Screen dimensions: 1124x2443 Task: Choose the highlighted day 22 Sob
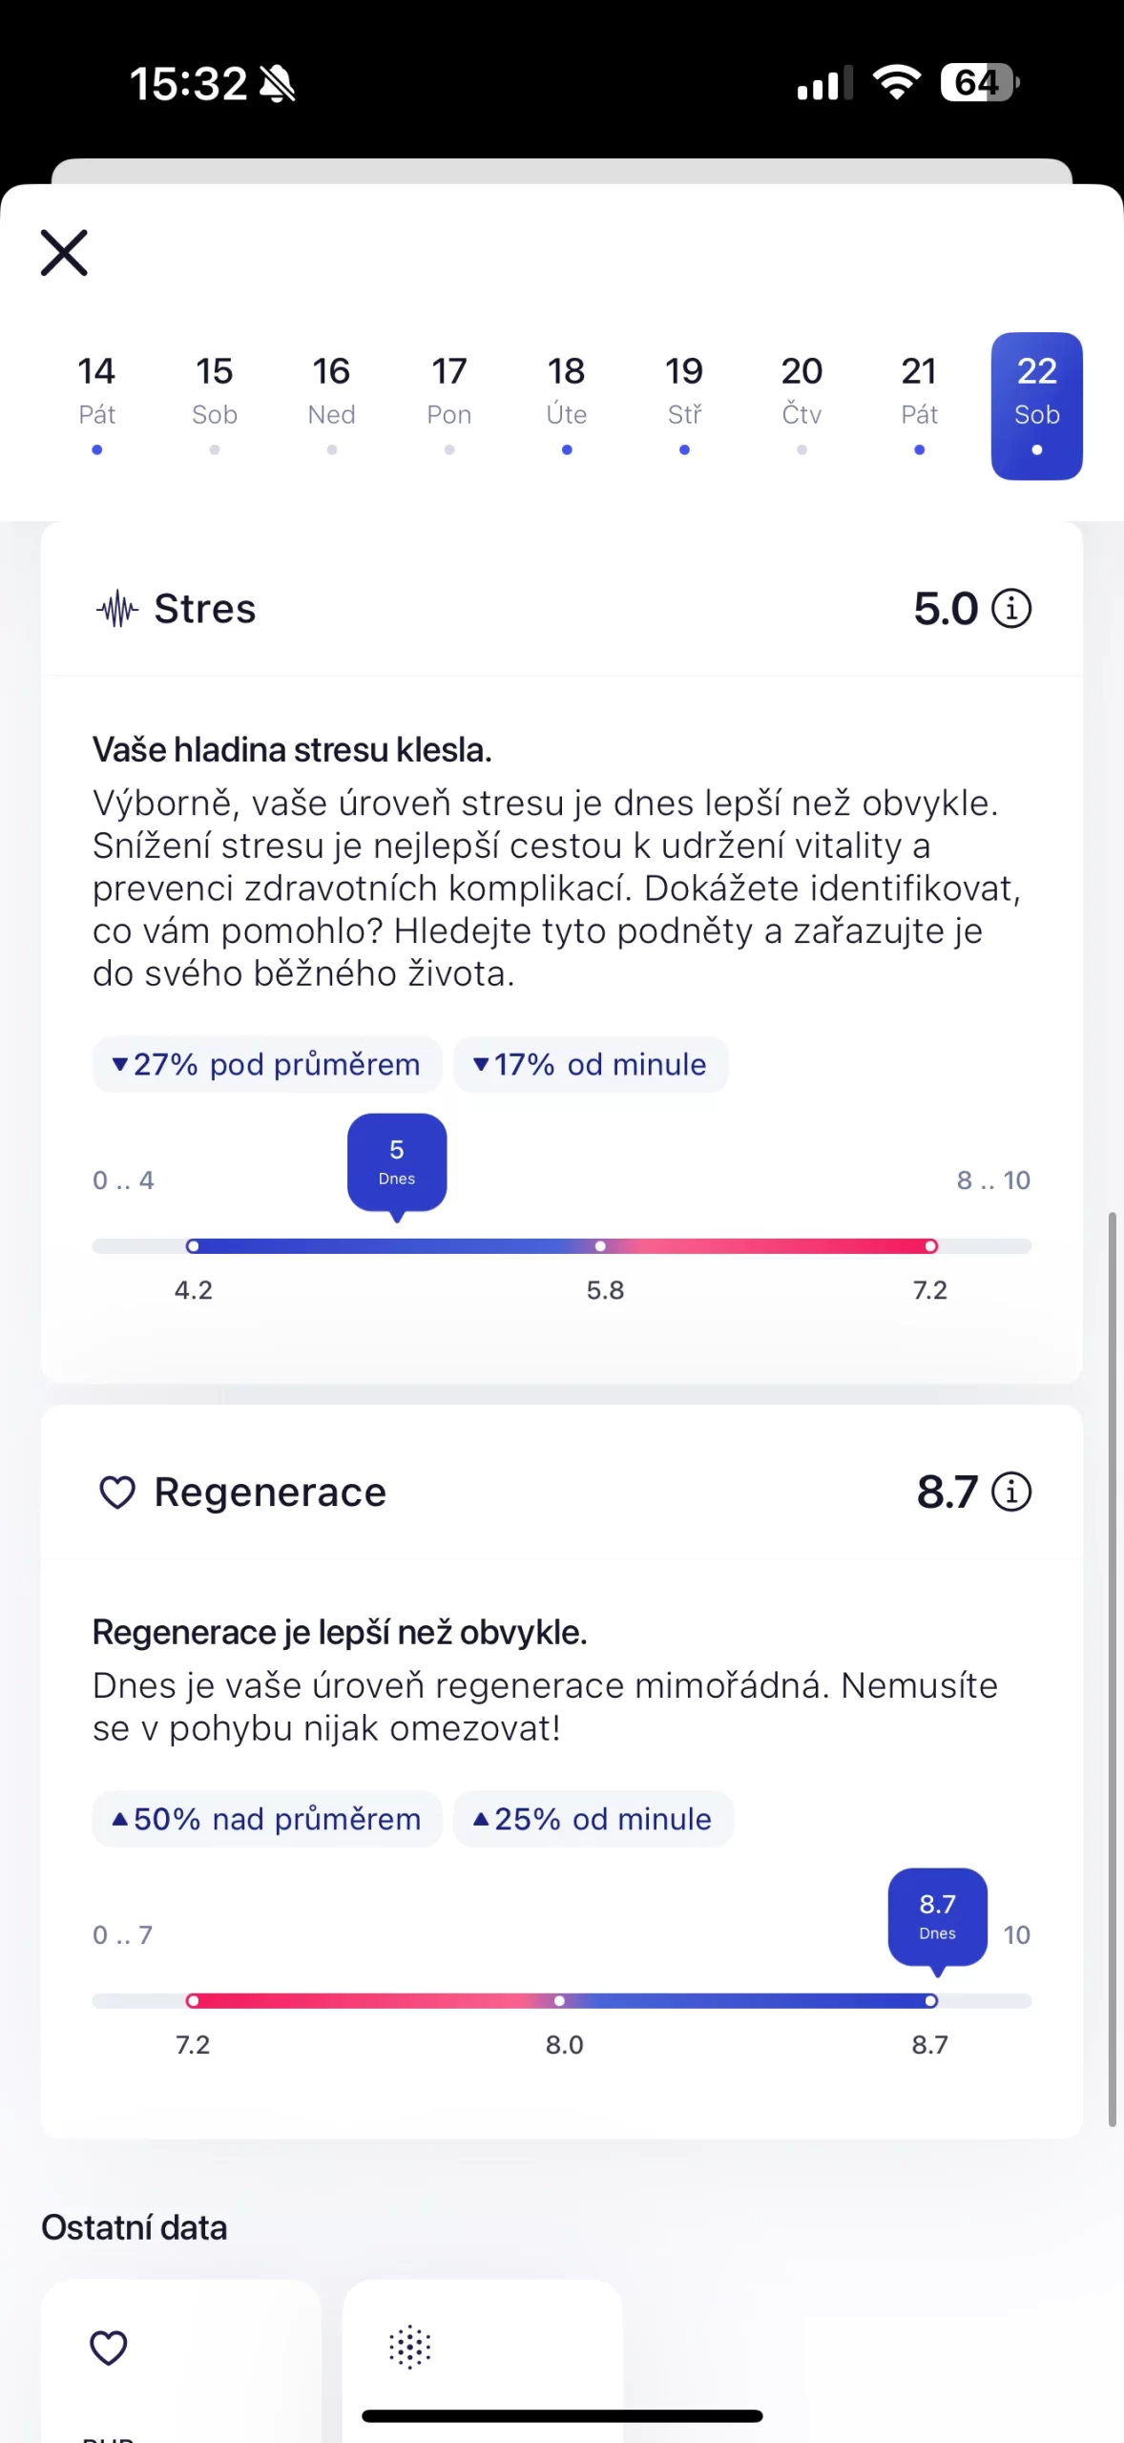[1036, 405]
